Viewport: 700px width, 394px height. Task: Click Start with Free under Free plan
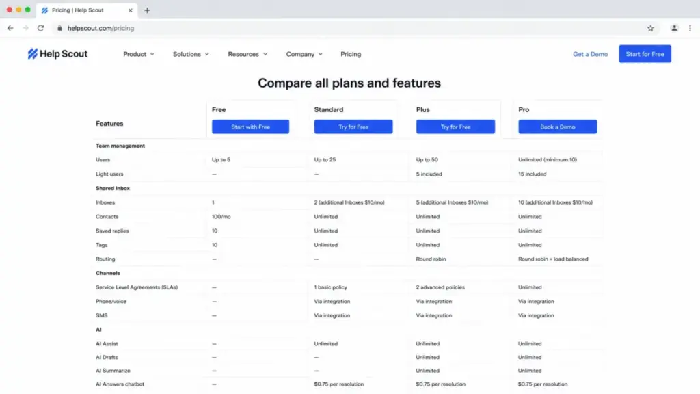click(x=250, y=127)
